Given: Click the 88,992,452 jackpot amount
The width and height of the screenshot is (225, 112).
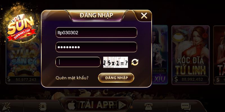Looking at the screenshot, I should coord(192,80).
